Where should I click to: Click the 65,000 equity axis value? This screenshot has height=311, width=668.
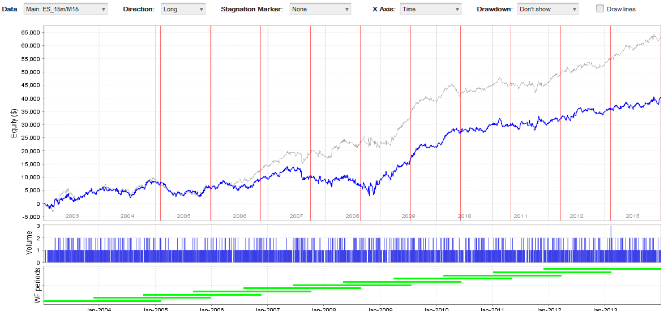coord(31,32)
